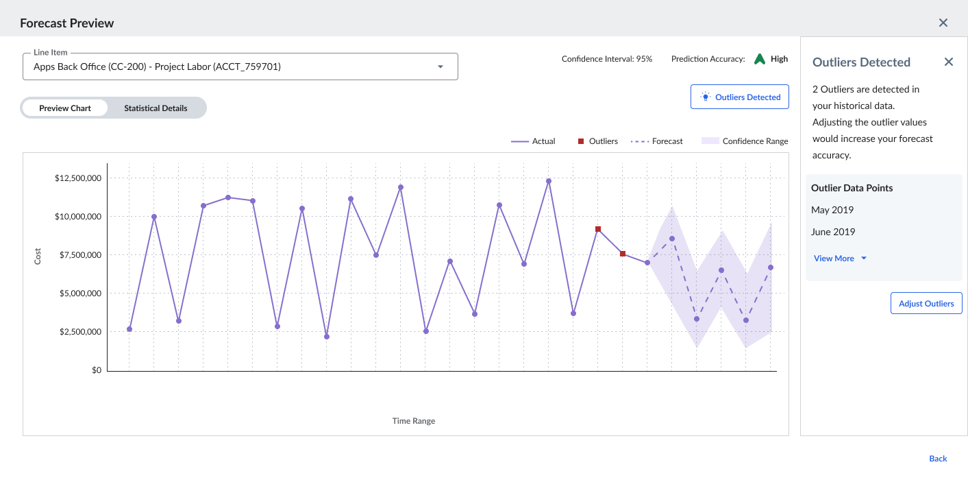Click the green Prediction Accuracy indicator icon
This screenshot has width=968, height=480.
(759, 59)
